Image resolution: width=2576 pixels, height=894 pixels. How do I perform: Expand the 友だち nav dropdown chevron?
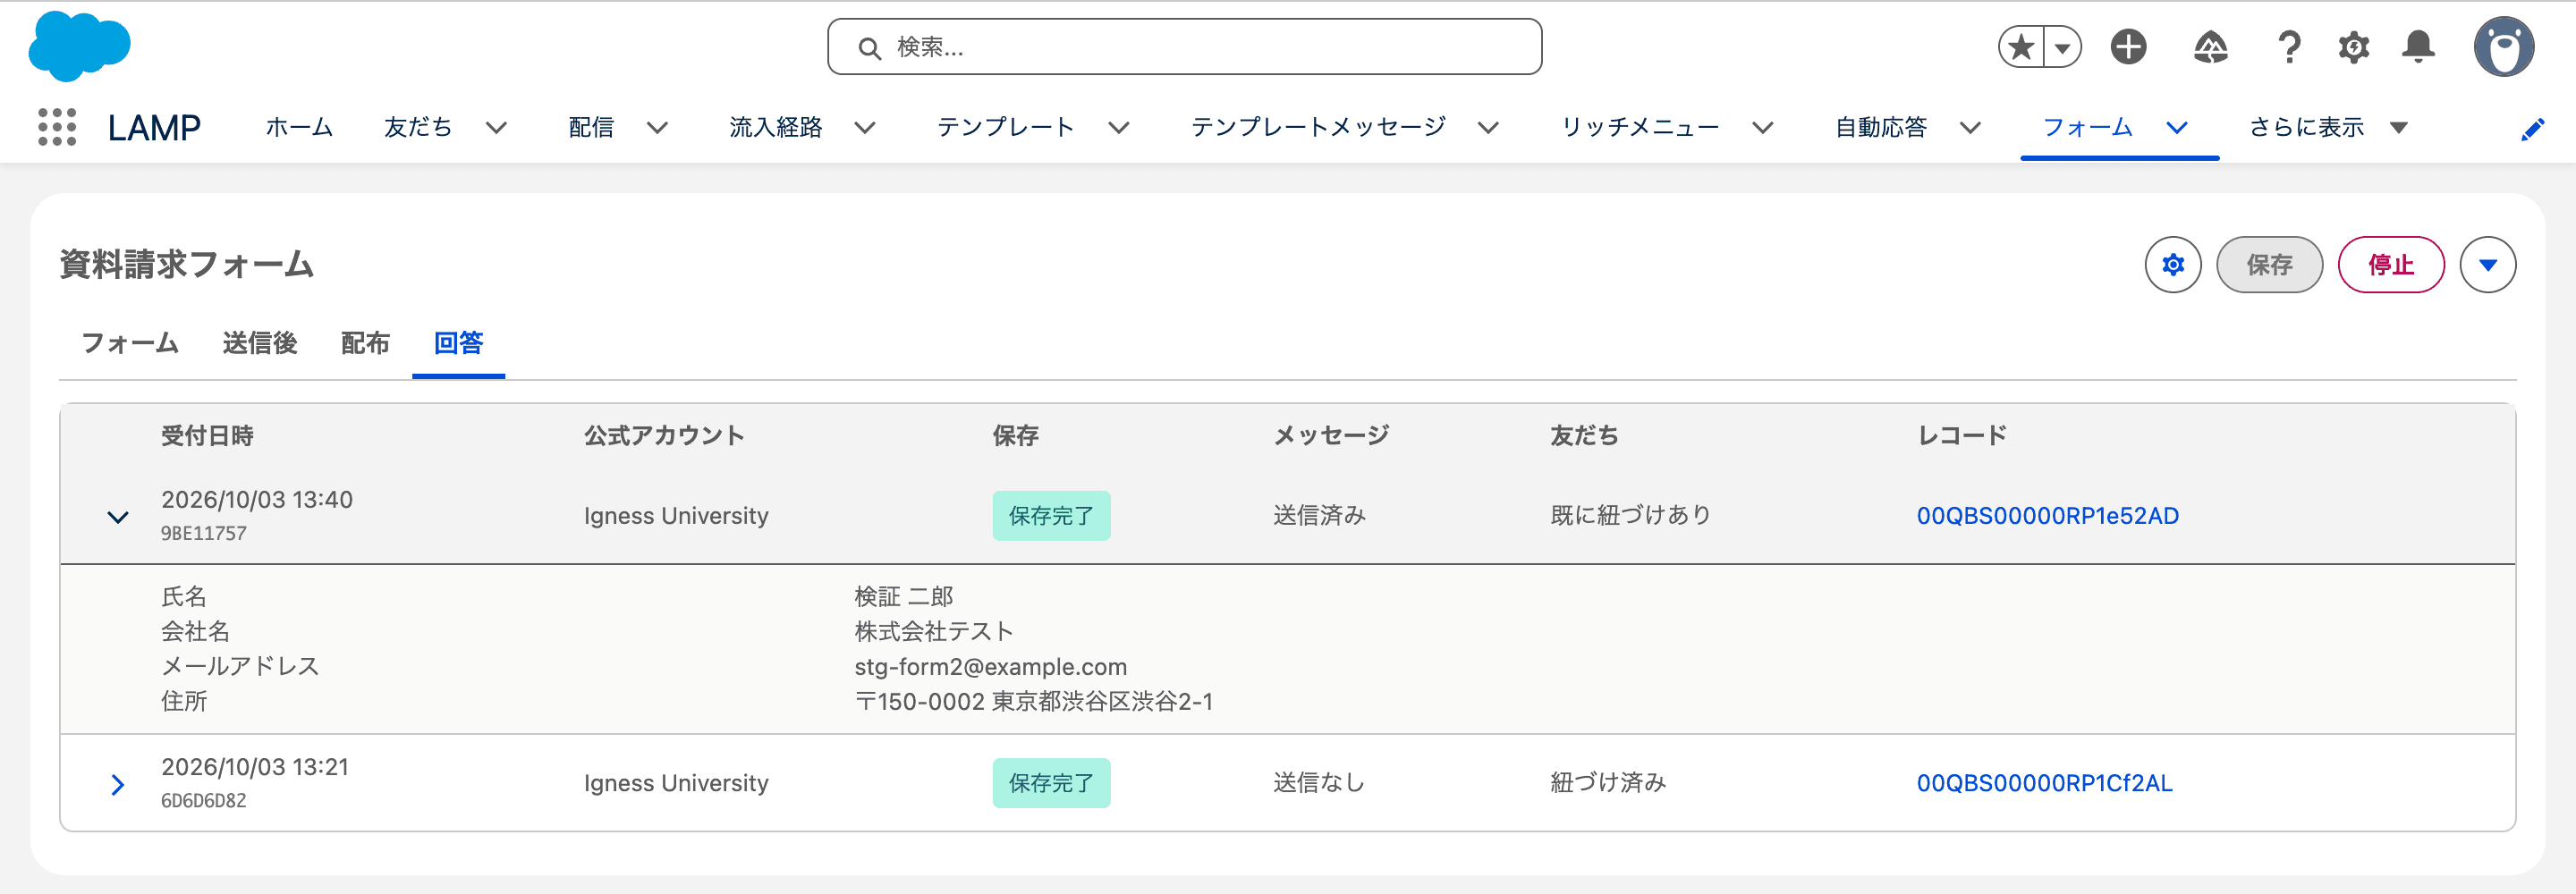[496, 128]
